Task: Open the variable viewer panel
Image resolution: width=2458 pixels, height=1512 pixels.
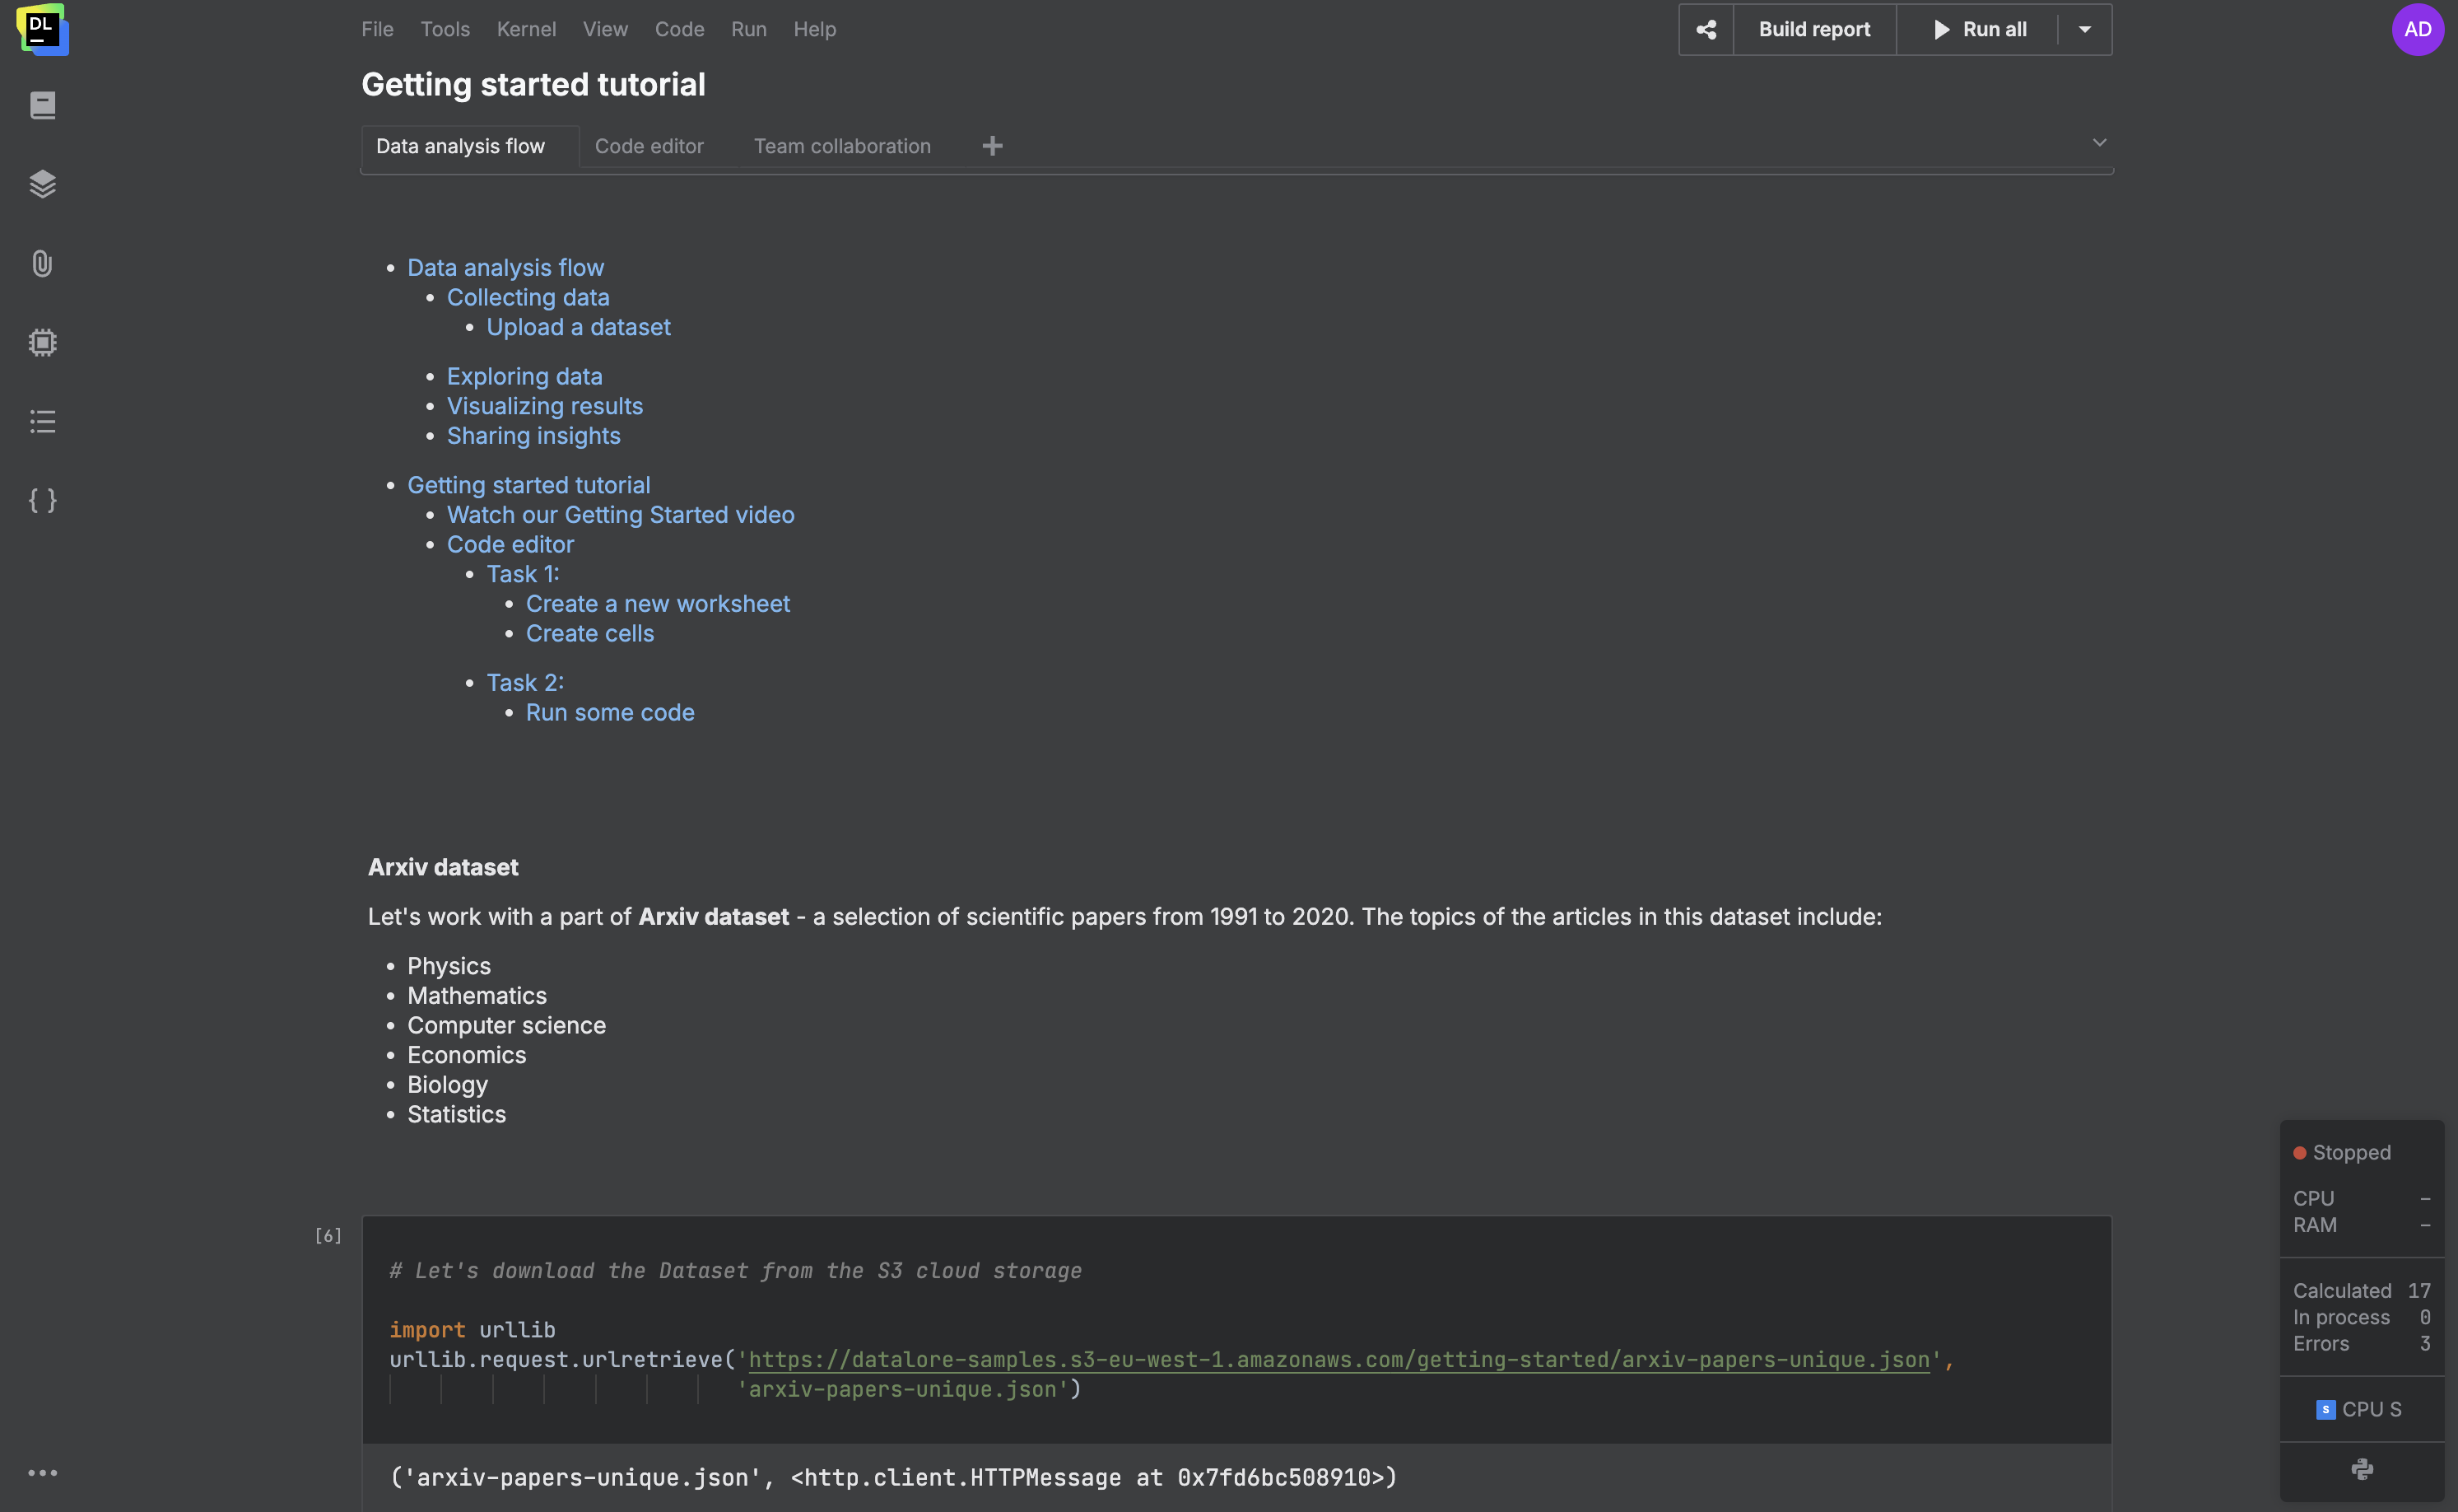Action: click(43, 501)
